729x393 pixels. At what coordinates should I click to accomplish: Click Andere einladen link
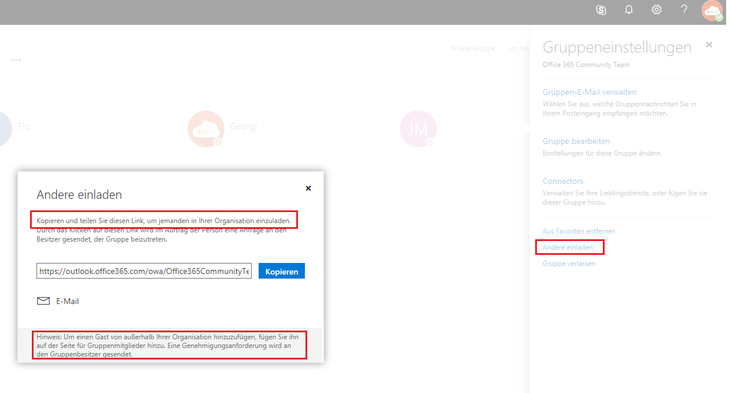(x=568, y=247)
